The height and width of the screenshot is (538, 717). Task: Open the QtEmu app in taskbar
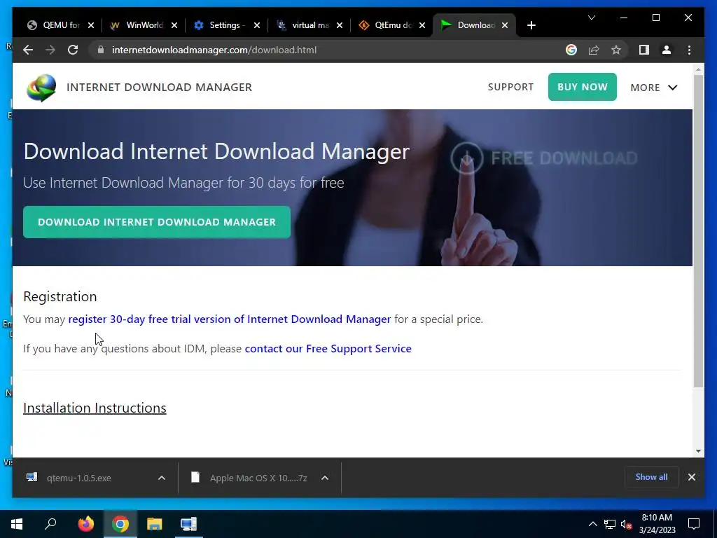[x=188, y=524]
